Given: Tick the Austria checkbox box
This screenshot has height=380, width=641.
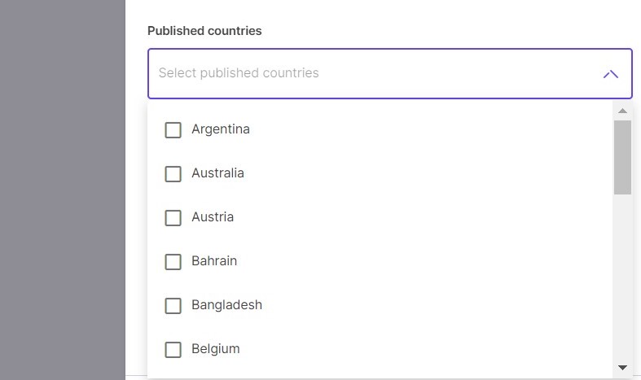Looking at the screenshot, I should point(173,218).
